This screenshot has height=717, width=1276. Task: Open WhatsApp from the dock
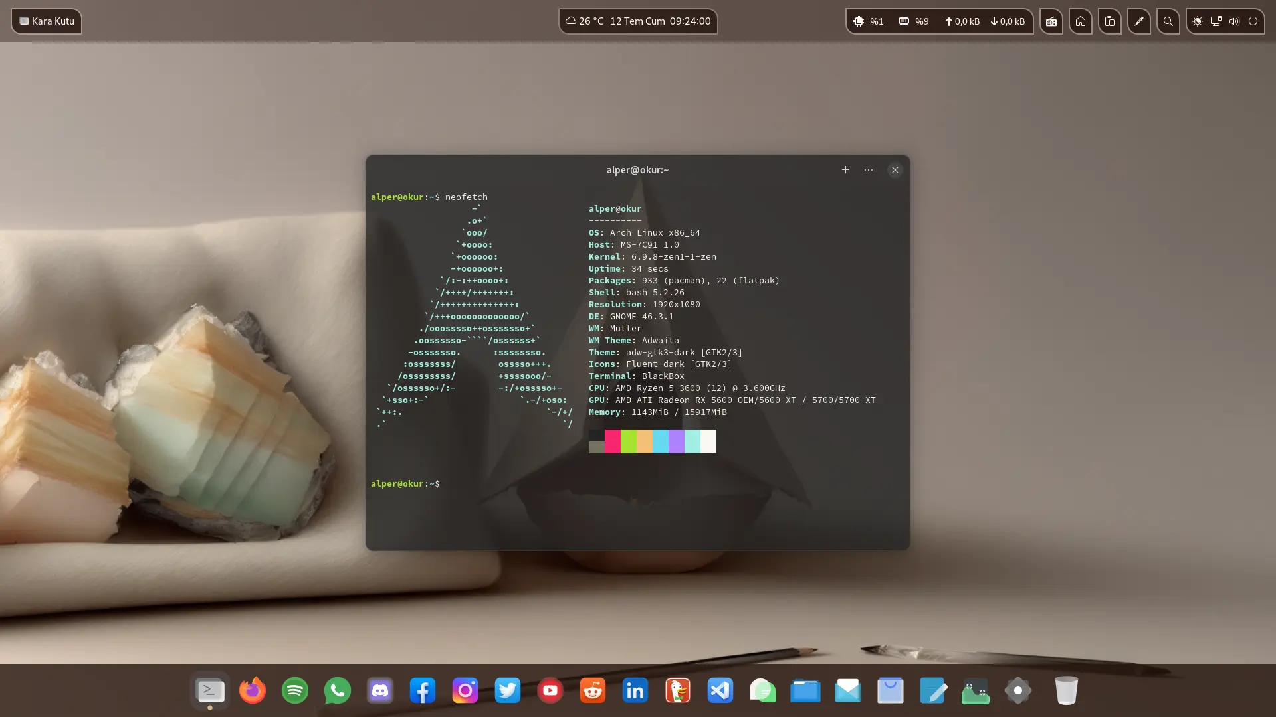coord(338,690)
